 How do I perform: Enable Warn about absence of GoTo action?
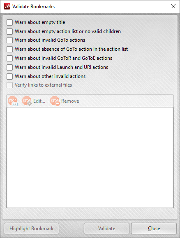9,49
